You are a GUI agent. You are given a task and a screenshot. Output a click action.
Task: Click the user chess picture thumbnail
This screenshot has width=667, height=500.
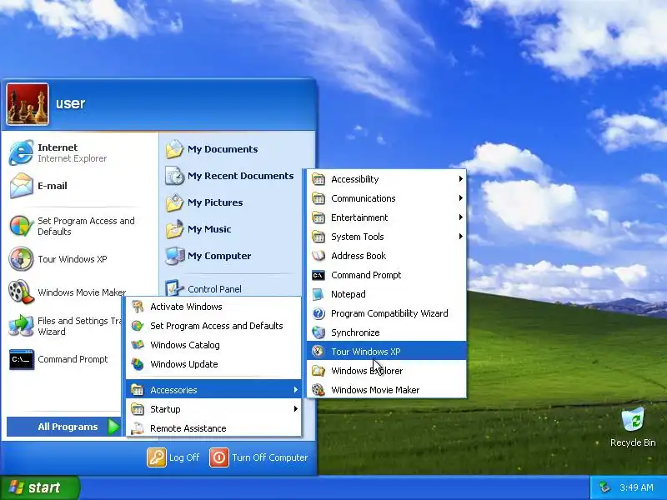pyautogui.click(x=28, y=104)
